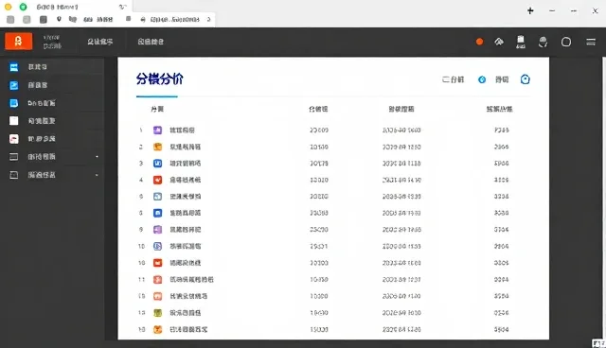Click the underlined blue panel title tab
Image resolution: width=606 pixels, height=348 pixels.
pos(160,79)
